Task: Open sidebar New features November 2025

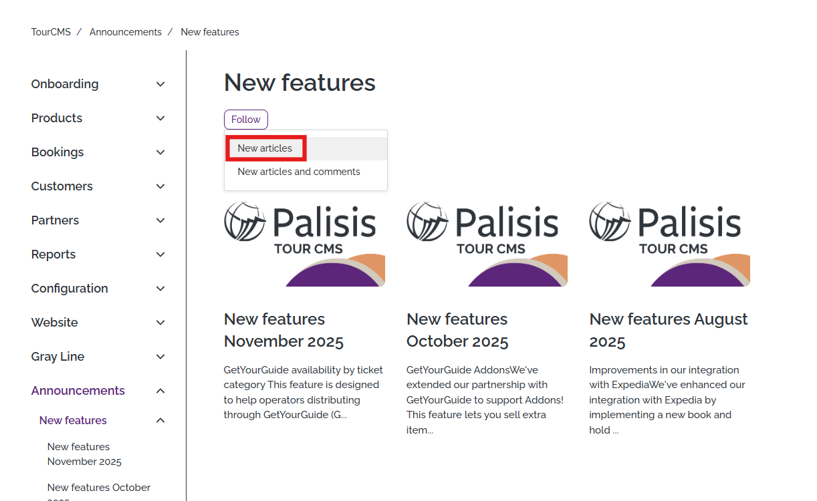Action: [x=84, y=454]
